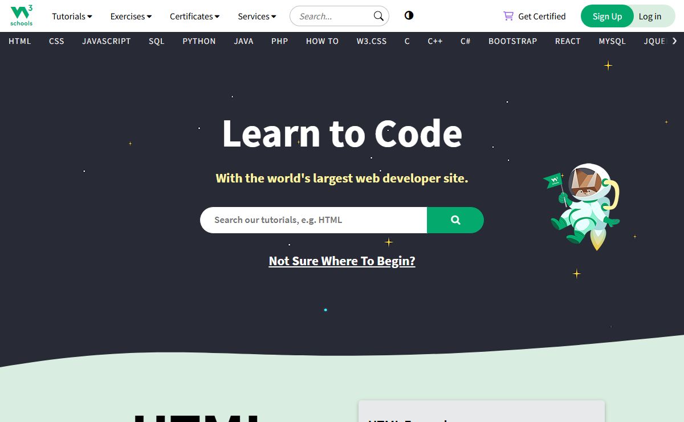Click the W3Schools logo
684x422 pixels.
[x=22, y=16]
